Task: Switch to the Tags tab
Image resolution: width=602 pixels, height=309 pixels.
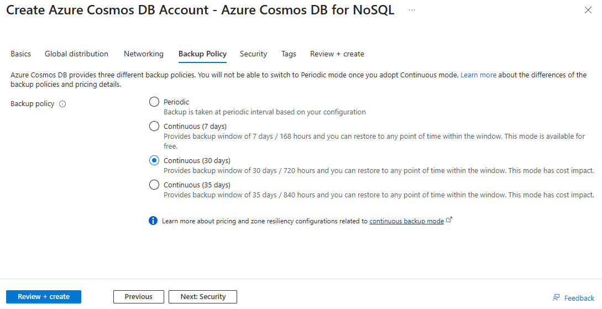Action: click(289, 54)
